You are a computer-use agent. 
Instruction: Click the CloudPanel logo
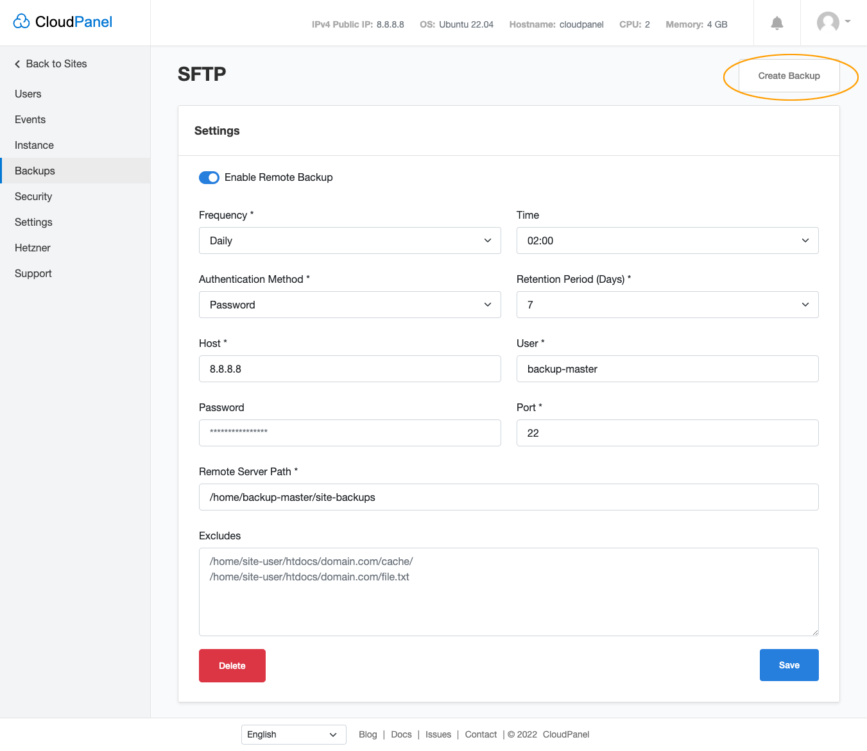coord(62,21)
